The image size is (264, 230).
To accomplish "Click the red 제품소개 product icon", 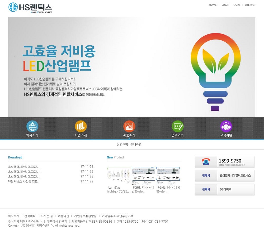I will pos(129,126).
